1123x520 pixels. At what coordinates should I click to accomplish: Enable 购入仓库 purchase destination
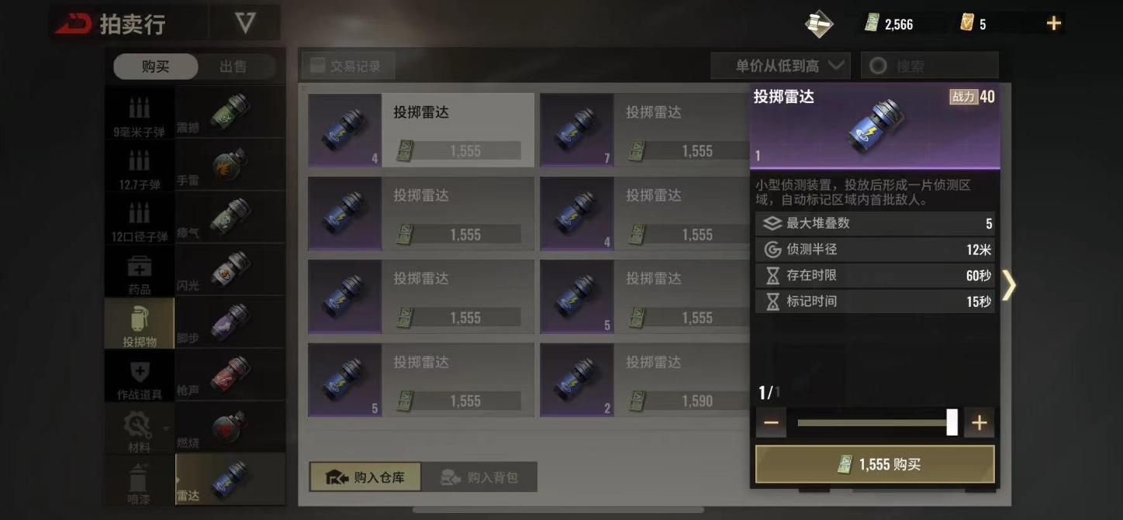(x=365, y=477)
